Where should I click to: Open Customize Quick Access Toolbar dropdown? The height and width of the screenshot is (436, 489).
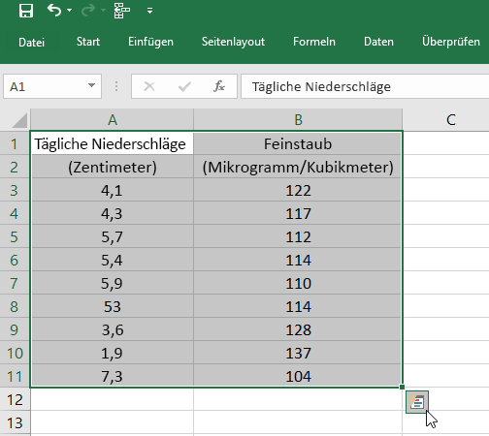149,11
